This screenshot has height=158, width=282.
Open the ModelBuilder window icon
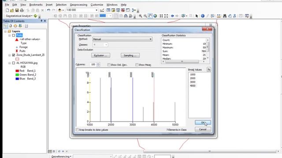pyautogui.click(x=134, y=10)
